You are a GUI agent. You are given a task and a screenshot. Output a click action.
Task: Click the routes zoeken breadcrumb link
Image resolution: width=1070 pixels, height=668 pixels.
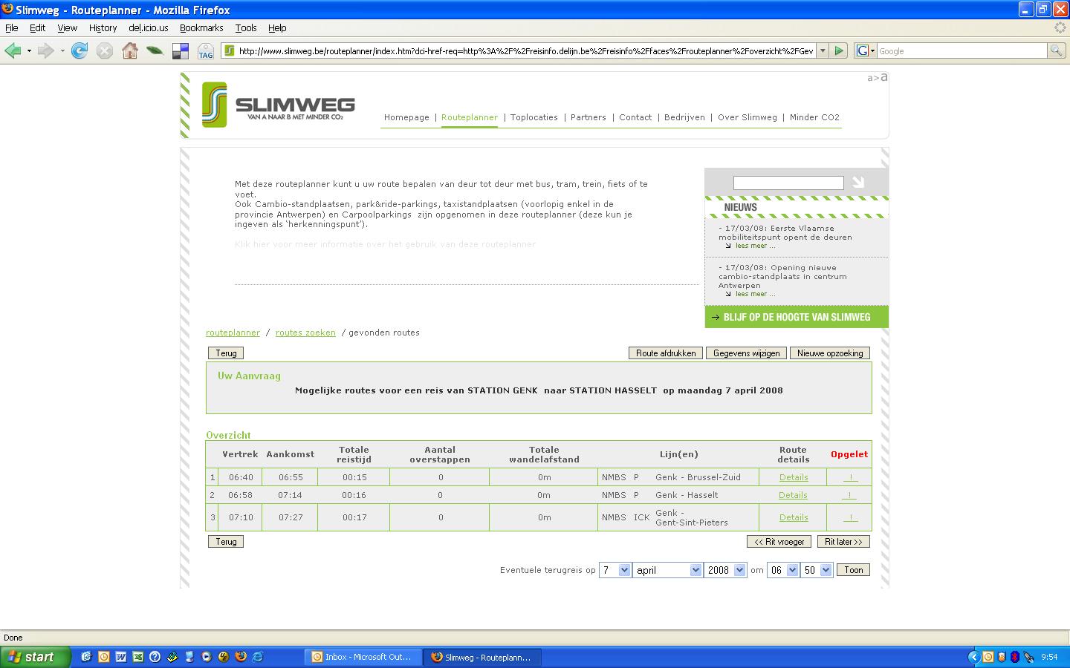(x=305, y=333)
